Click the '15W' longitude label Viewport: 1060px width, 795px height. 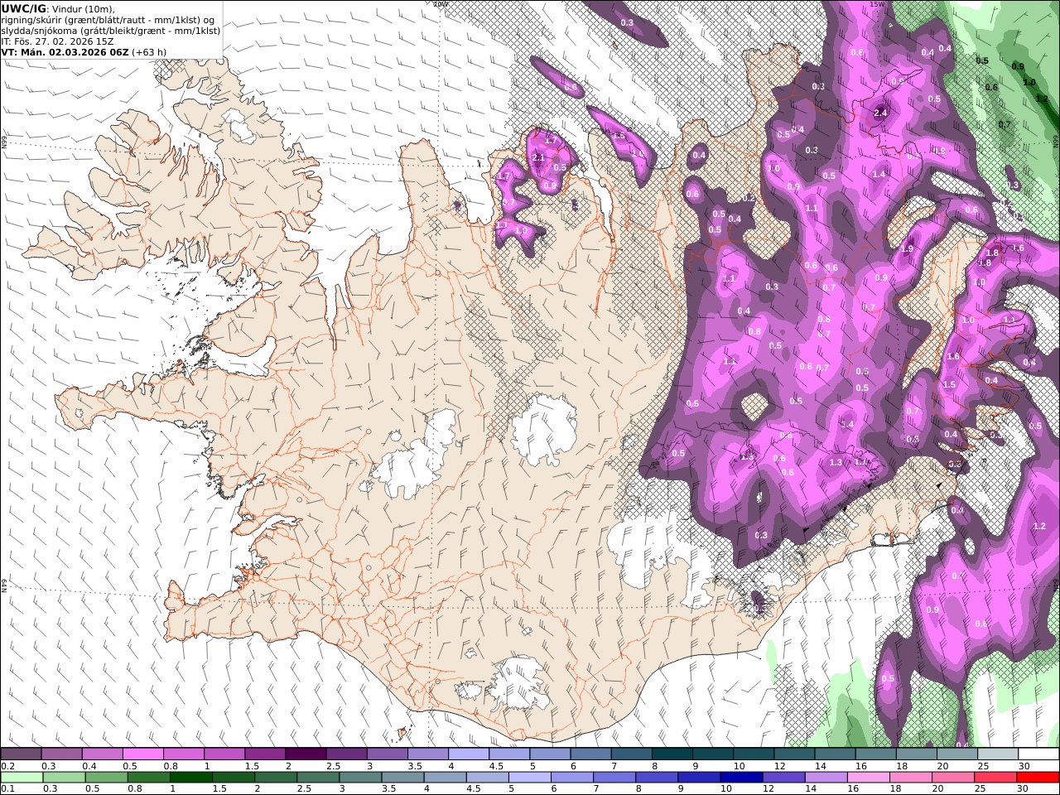[876, 4]
